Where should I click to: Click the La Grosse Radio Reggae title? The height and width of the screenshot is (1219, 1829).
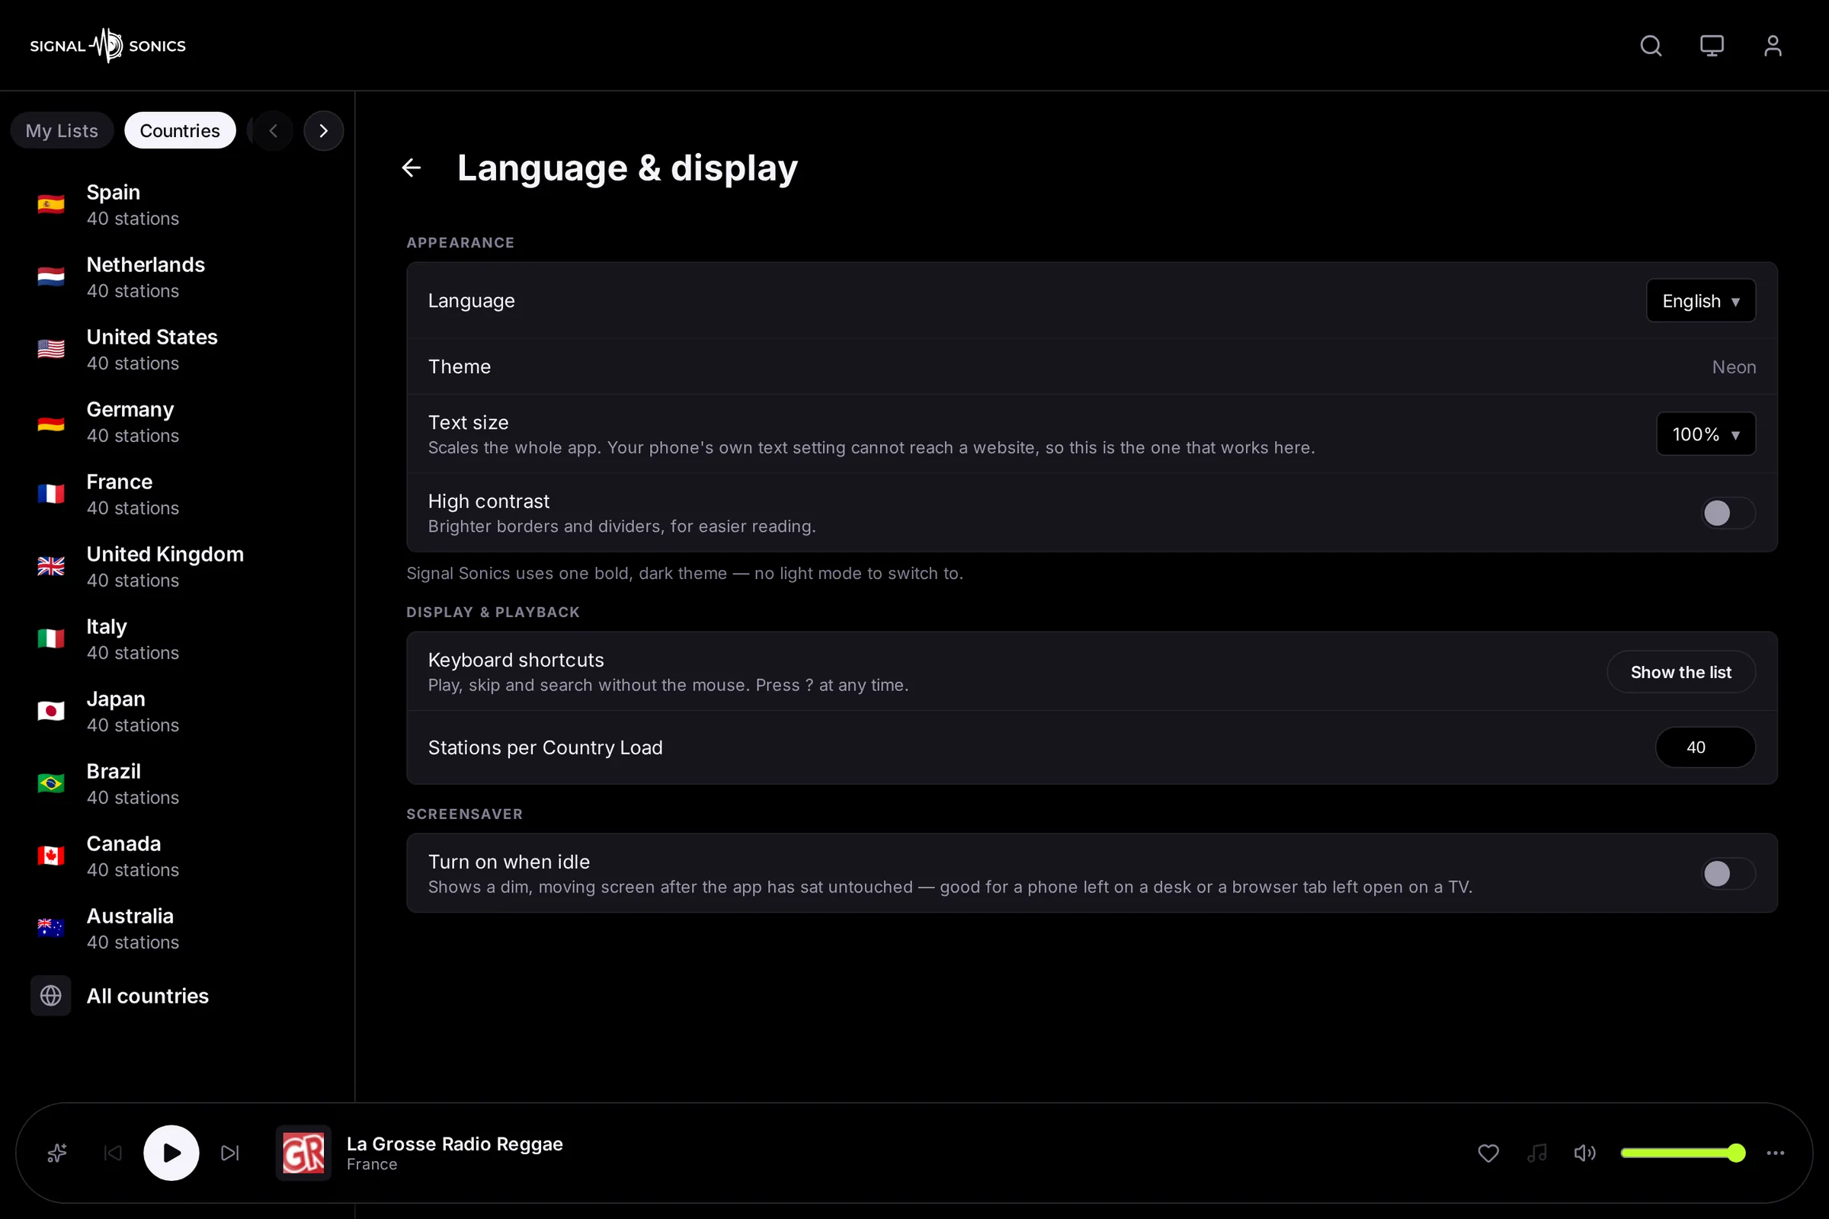455,1144
